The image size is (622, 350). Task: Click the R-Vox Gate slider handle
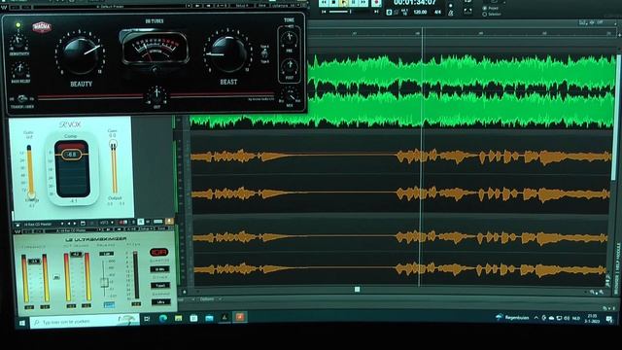31,195
